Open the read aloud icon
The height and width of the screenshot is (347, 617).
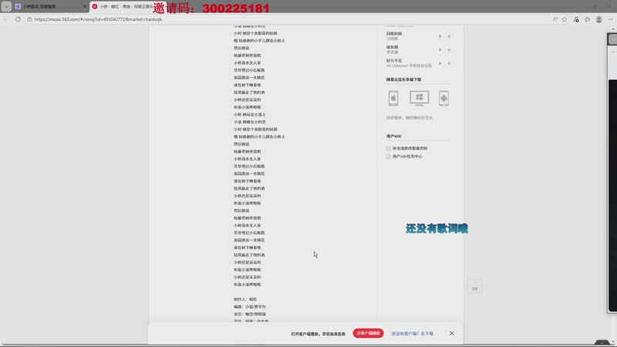tap(555, 19)
